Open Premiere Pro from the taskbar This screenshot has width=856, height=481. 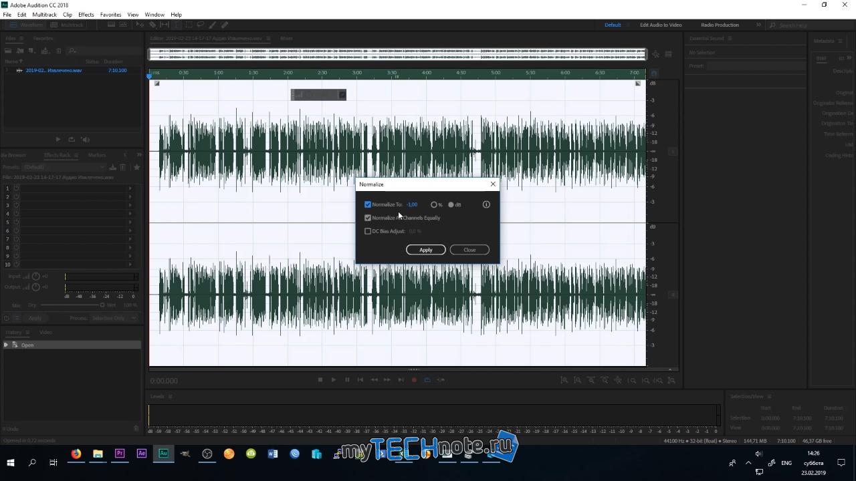[x=120, y=454]
